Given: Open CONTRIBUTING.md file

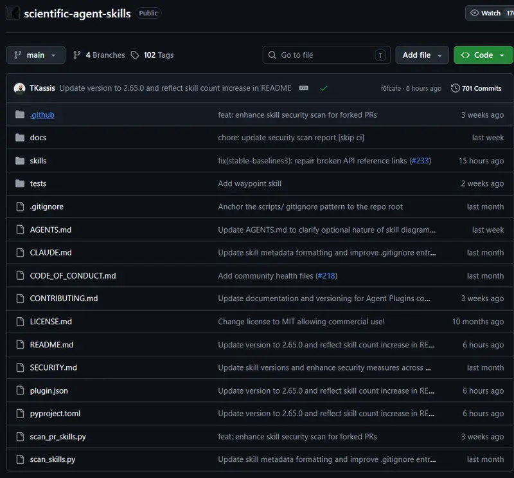Looking at the screenshot, I should pyautogui.click(x=64, y=299).
